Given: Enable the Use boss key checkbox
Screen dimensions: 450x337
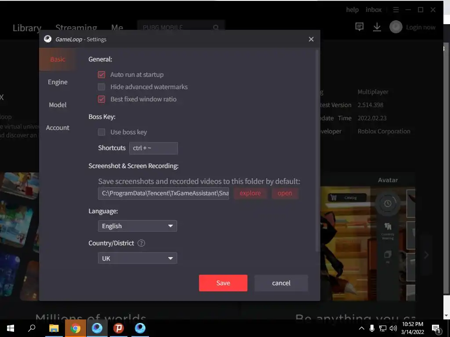Looking at the screenshot, I should click(102, 132).
